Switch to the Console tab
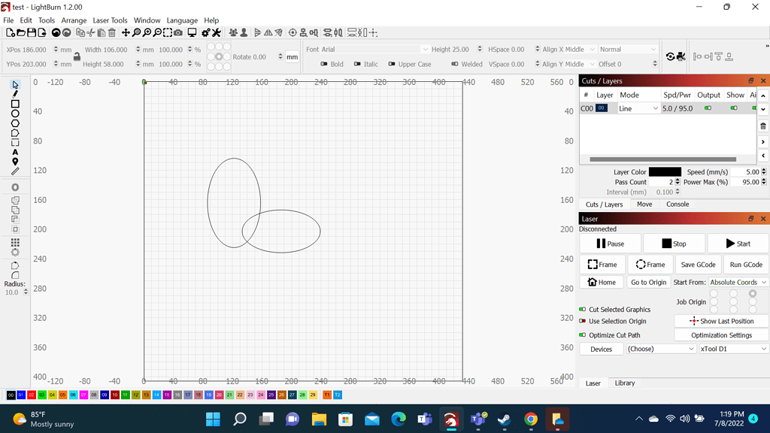 click(678, 204)
